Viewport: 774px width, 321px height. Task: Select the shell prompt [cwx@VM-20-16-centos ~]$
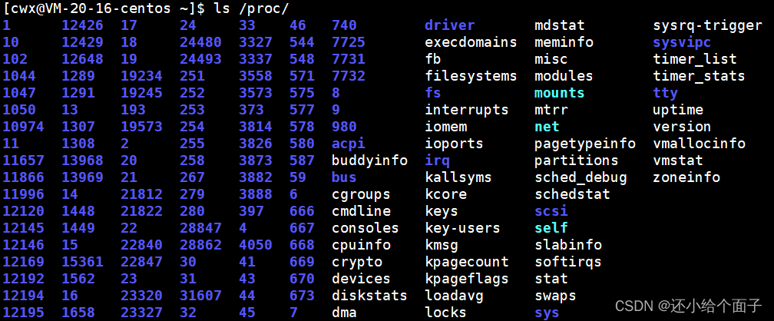click(104, 8)
